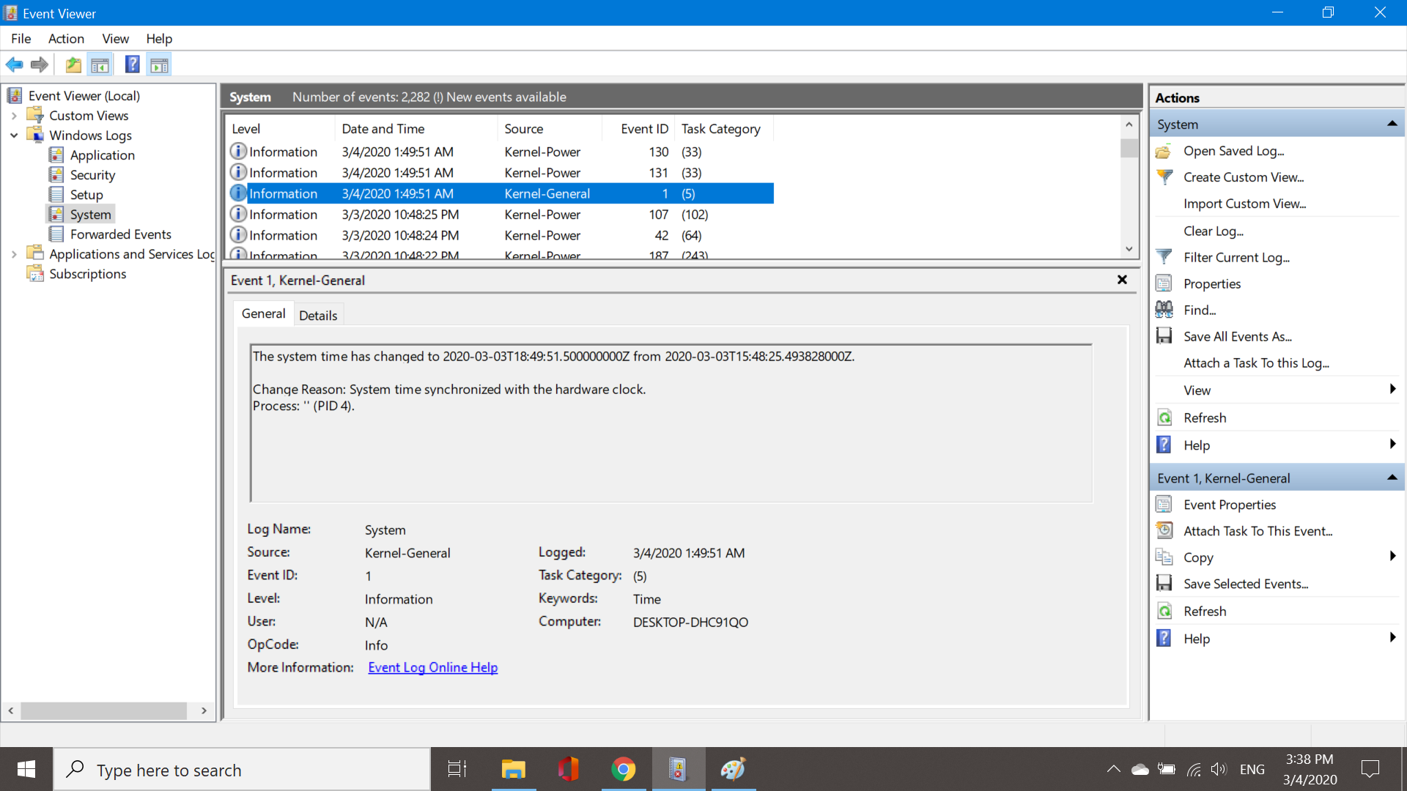The width and height of the screenshot is (1407, 791).
Task: Close the Event 1 preview pane
Action: tap(1122, 280)
